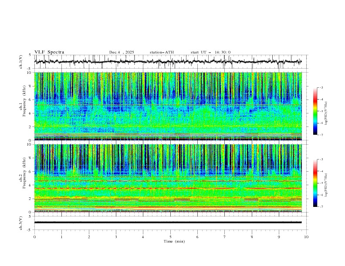Click time axis tick label "3"
The width and height of the screenshot is (345, 266).
click(116, 237)
